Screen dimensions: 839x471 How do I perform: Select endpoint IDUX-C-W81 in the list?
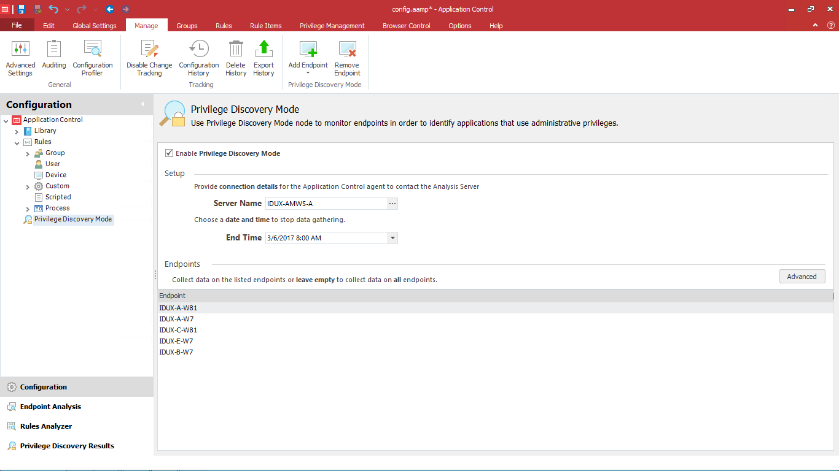[x=178, y=330]
